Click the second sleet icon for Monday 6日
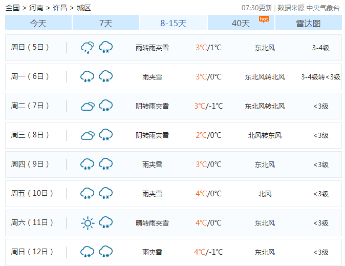The width and height of the screenshot is (345, 266). [106, 77]
